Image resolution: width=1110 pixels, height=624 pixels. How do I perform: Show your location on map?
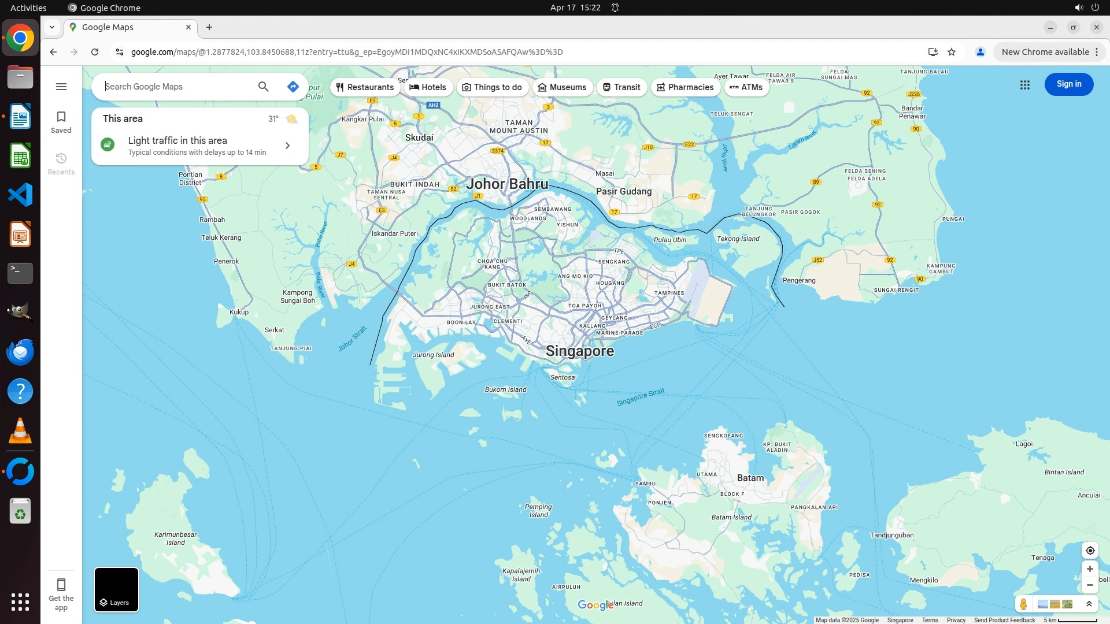click(1090, 551)
